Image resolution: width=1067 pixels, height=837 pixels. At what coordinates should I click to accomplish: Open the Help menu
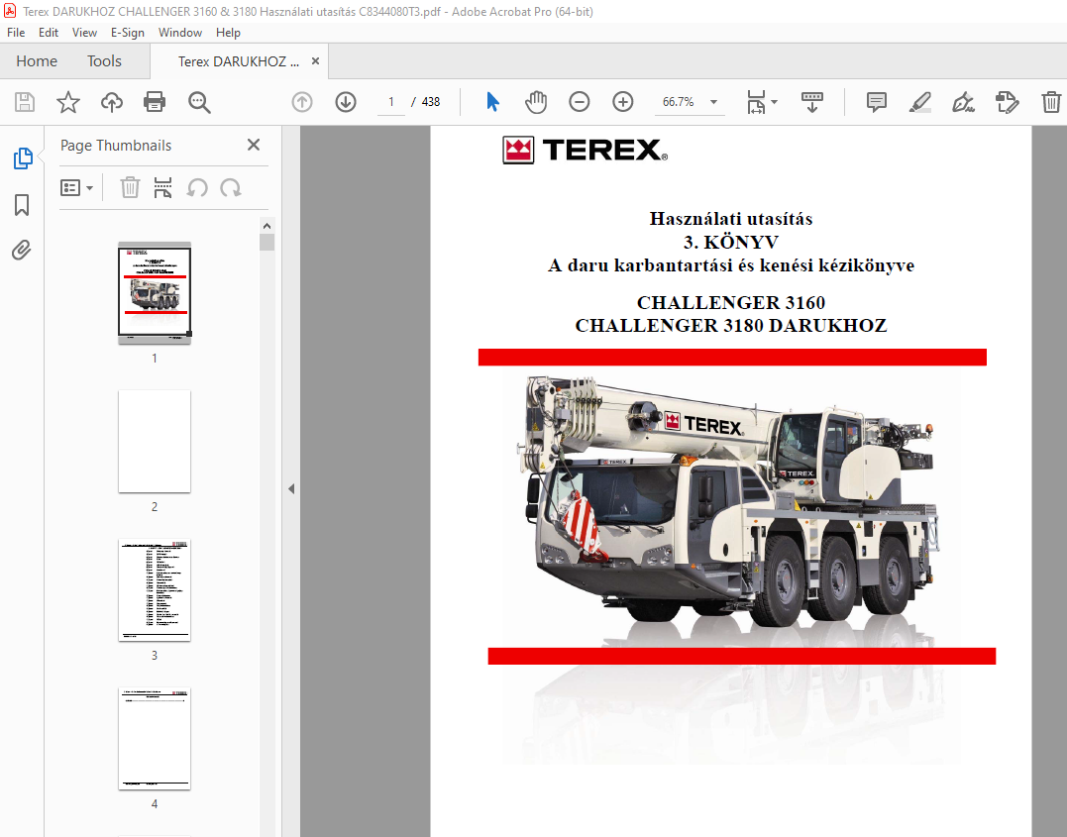coord(228,32)
